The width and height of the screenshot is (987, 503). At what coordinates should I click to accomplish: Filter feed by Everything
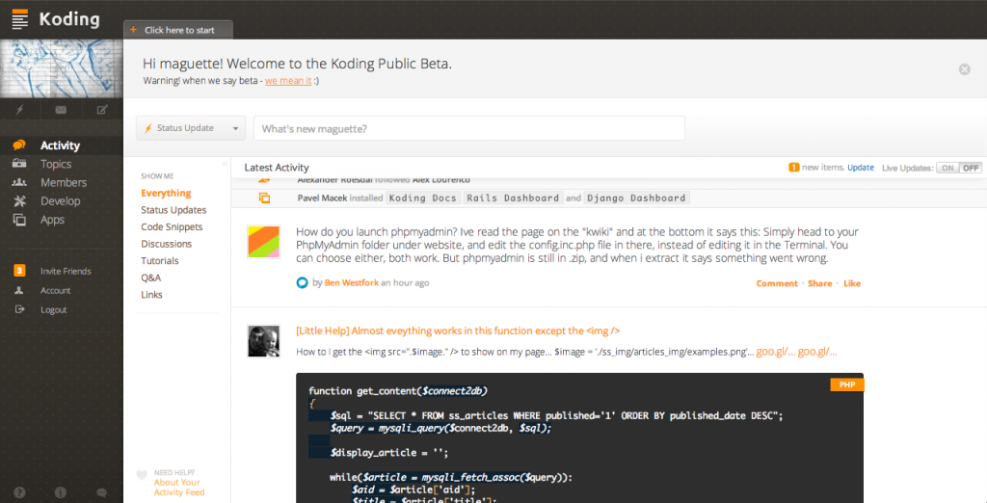coord(166,194)
